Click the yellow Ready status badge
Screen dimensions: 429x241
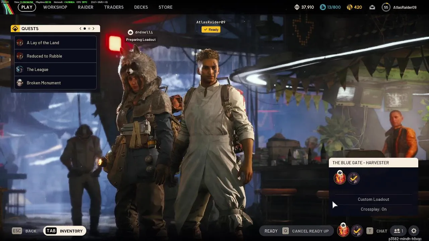[x=211, y=29]
